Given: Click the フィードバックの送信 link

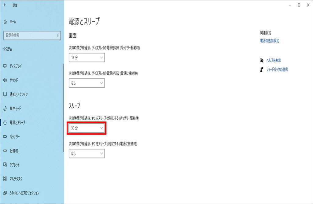Looking at the screenshot, I should 277,69.
